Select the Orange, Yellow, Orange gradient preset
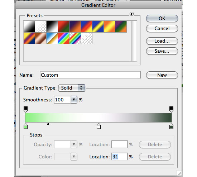 tap(109, 27)
